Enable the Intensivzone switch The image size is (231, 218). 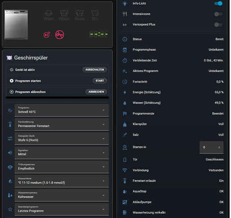(218, 14)
